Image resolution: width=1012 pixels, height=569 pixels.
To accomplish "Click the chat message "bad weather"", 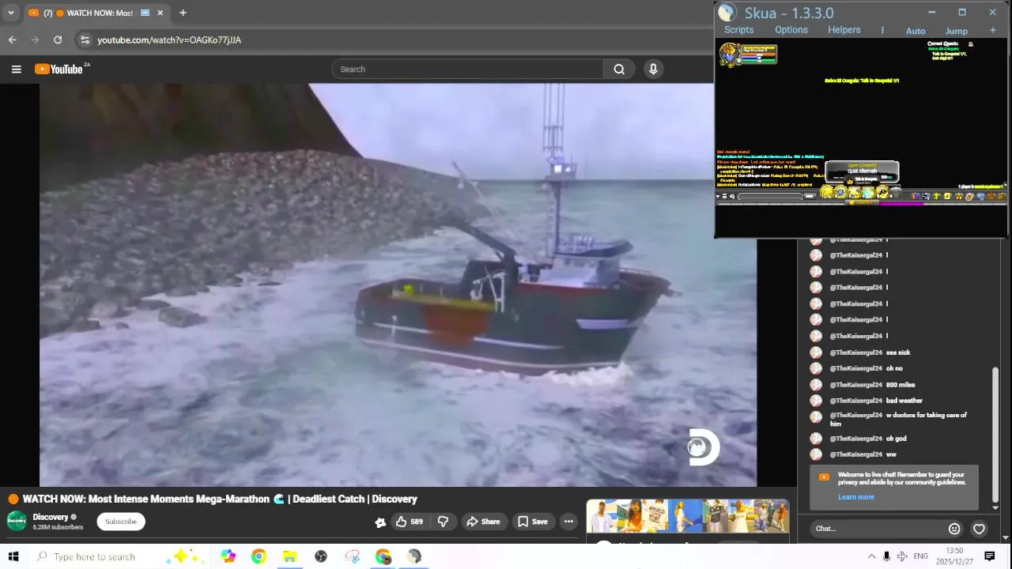I will pos(904,401).
